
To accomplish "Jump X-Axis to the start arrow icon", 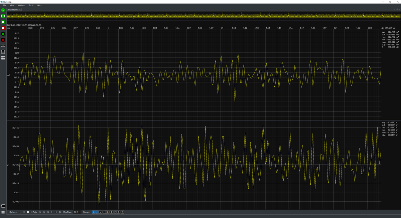I will pyautogui.click(x=52, y=212).
